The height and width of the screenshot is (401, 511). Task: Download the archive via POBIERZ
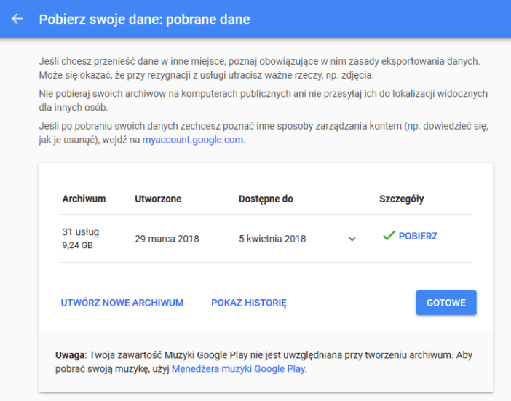pyautogui.click(x=418, y=236)
